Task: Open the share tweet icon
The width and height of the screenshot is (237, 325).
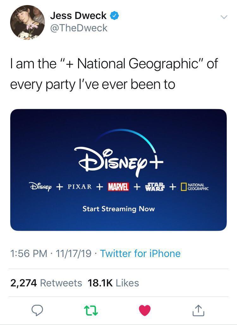Action: [198, 310]
